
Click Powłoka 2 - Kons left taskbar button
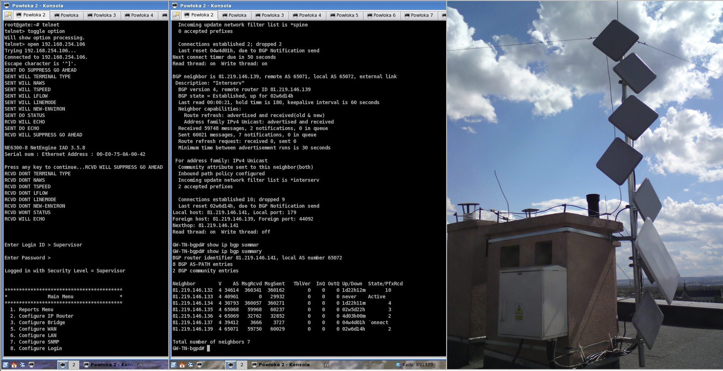point(108,365)
